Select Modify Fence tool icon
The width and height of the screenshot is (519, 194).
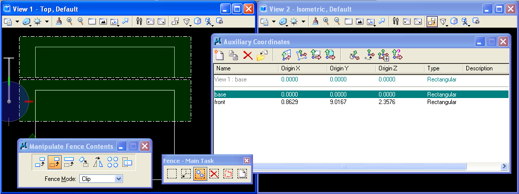[186, 174]
